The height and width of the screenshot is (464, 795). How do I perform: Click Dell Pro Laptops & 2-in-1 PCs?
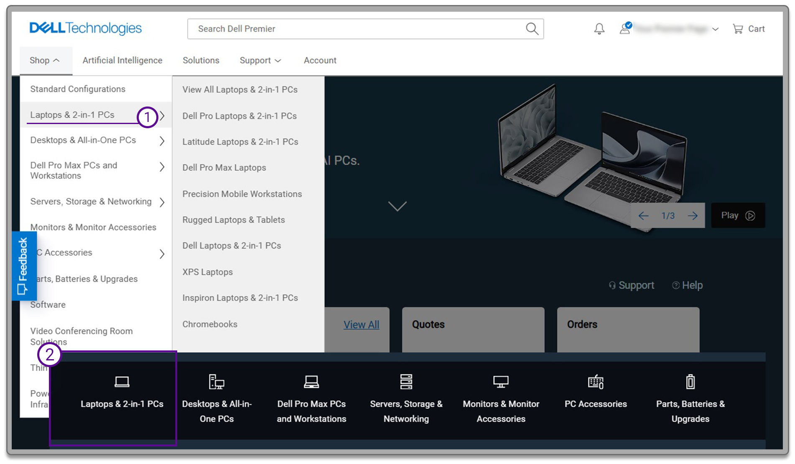click(x=240, y=116)
